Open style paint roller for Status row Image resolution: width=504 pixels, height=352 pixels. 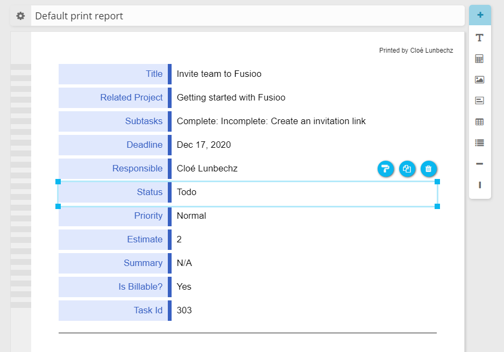click(386, 169)
